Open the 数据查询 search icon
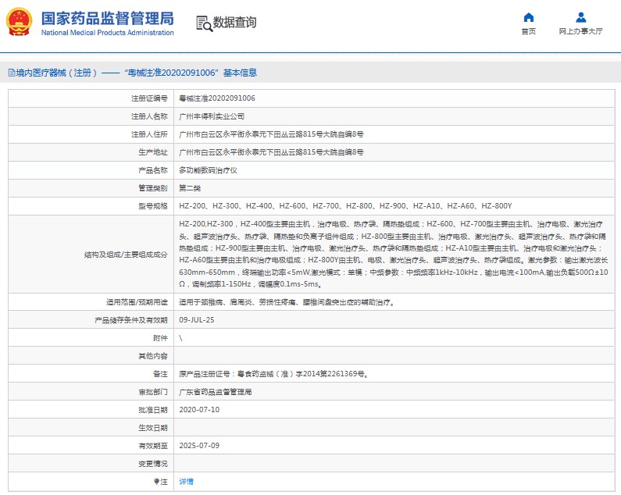Screen dimensions: 621x495 pos(205,23)
